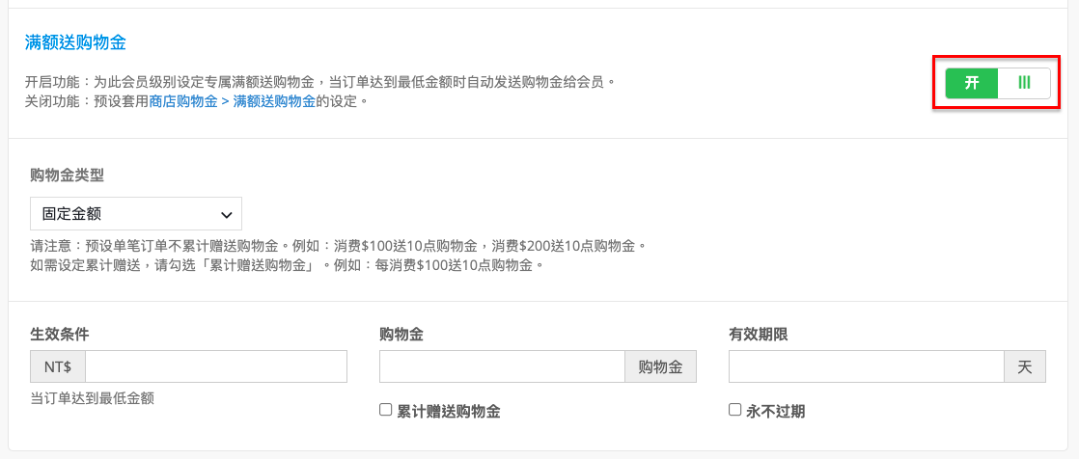Click the 购物金 amount input field
The width and height of the screenshot is (1079, 459).
tap(502, 366)
